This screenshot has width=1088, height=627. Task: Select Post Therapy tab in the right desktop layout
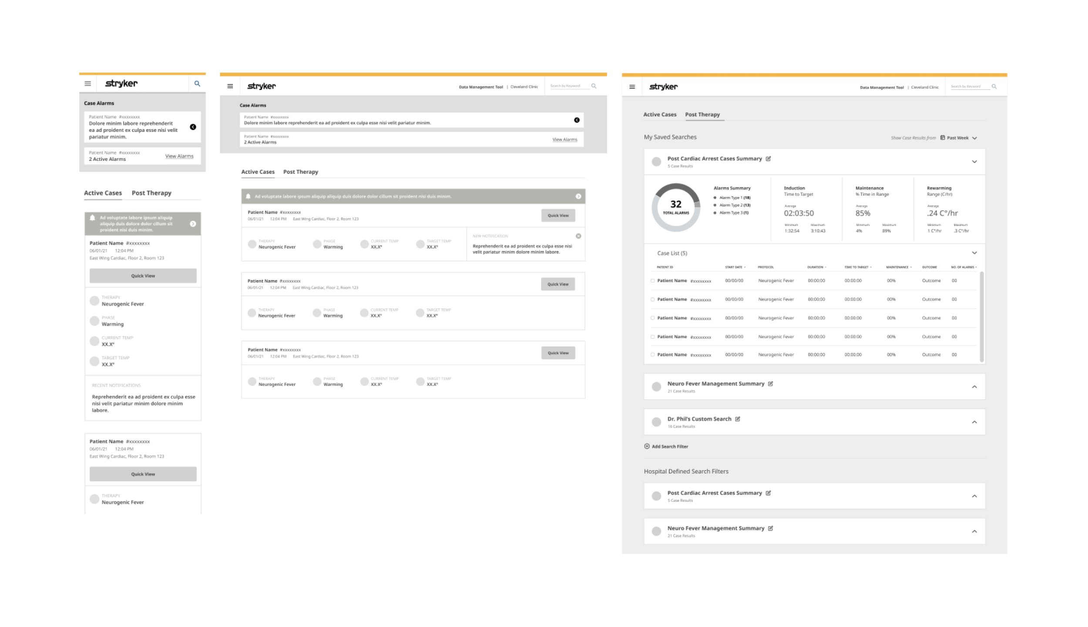[x=702, y=114]
